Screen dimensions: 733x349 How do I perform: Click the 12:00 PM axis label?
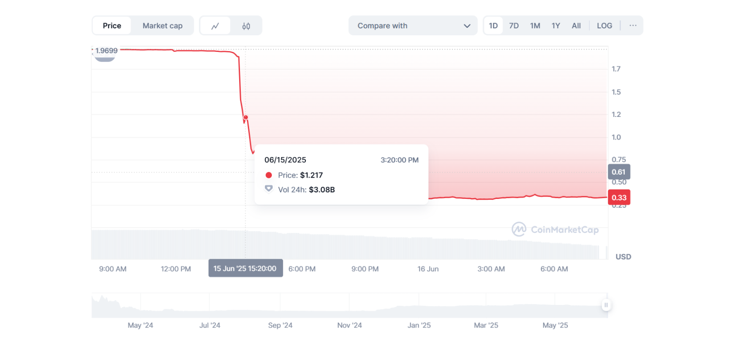click(176, 269)
